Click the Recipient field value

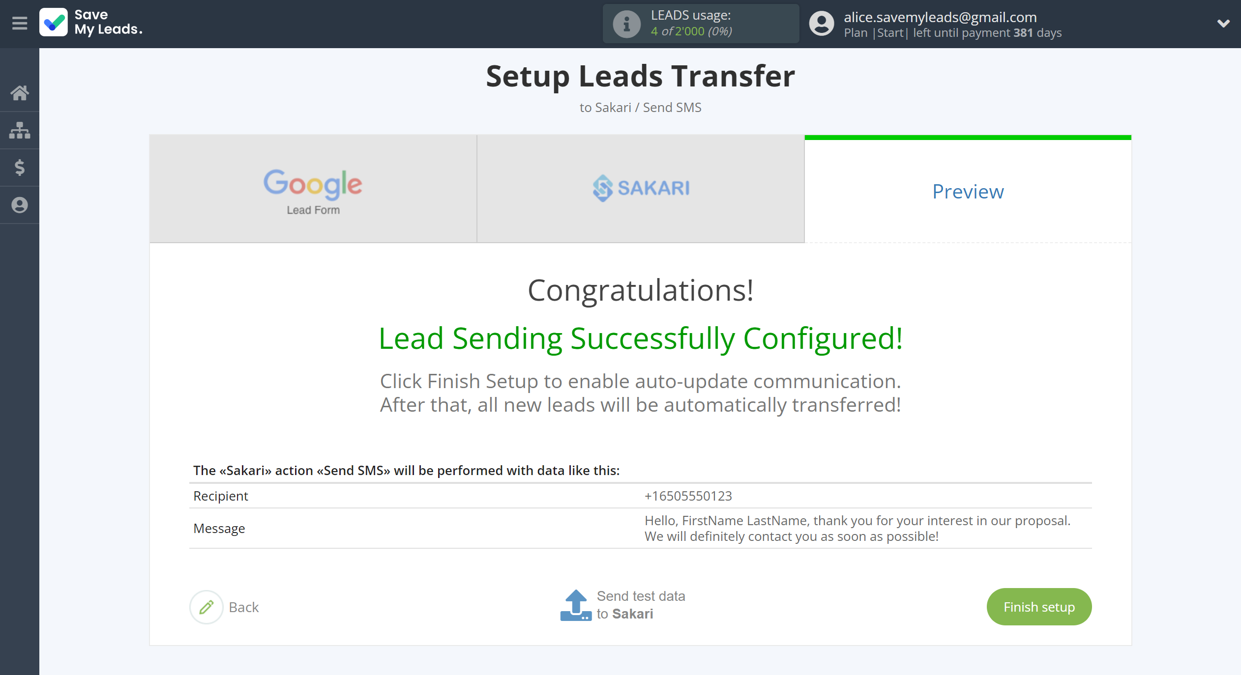pyautogui.click(x=688, y=496)
